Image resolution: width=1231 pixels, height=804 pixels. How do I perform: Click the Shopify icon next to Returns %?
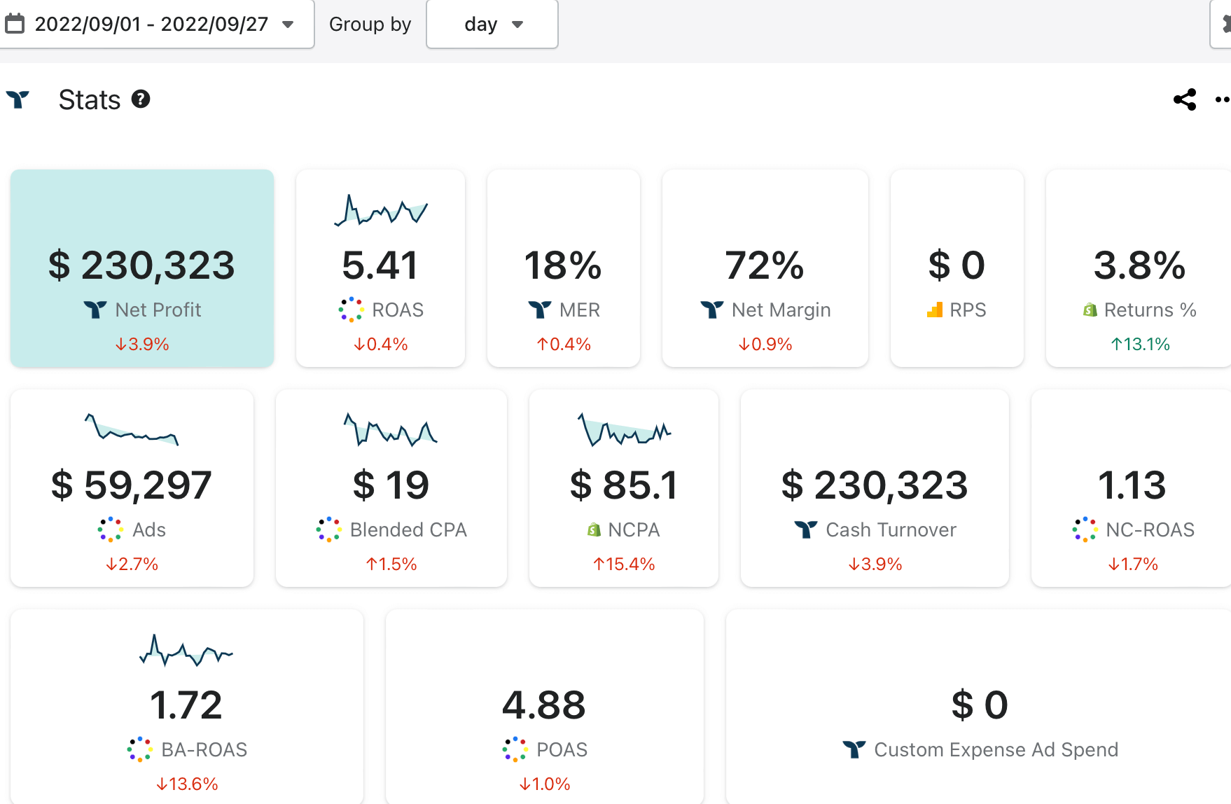[1090, 310]
